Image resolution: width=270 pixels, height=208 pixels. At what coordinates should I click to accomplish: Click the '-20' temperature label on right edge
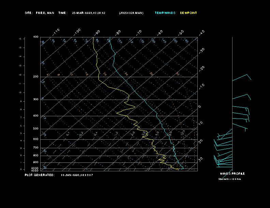coord(201,69)
